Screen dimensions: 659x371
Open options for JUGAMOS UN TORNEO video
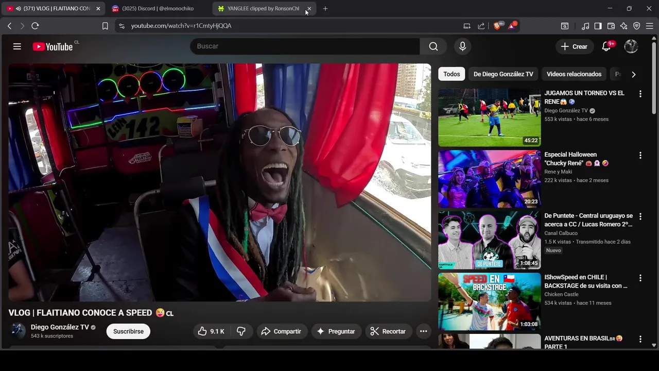(x=640, y=94)
